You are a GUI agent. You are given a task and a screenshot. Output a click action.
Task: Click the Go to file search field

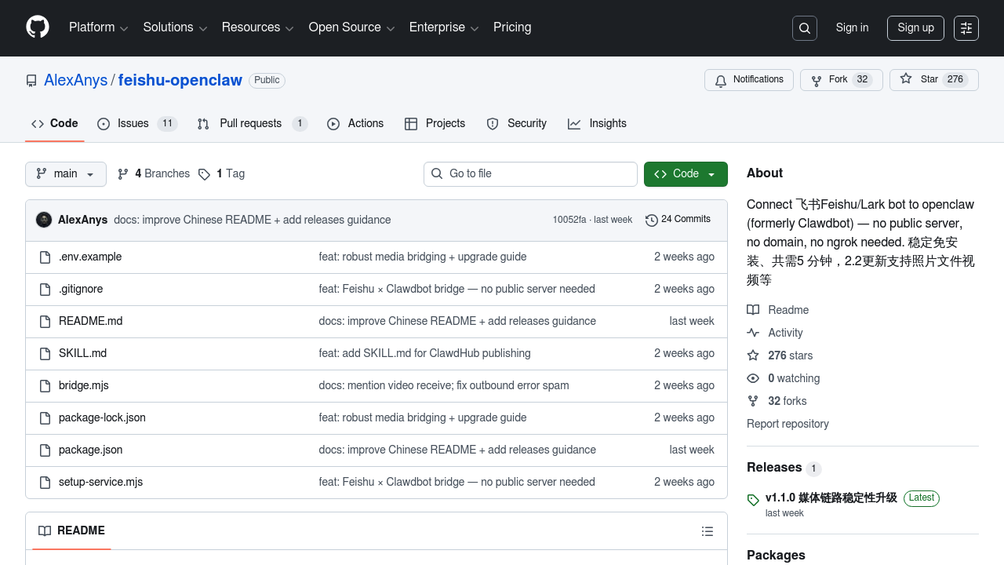(530, 174)
